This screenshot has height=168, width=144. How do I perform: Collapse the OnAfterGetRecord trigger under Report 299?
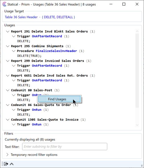coord(14,66)
